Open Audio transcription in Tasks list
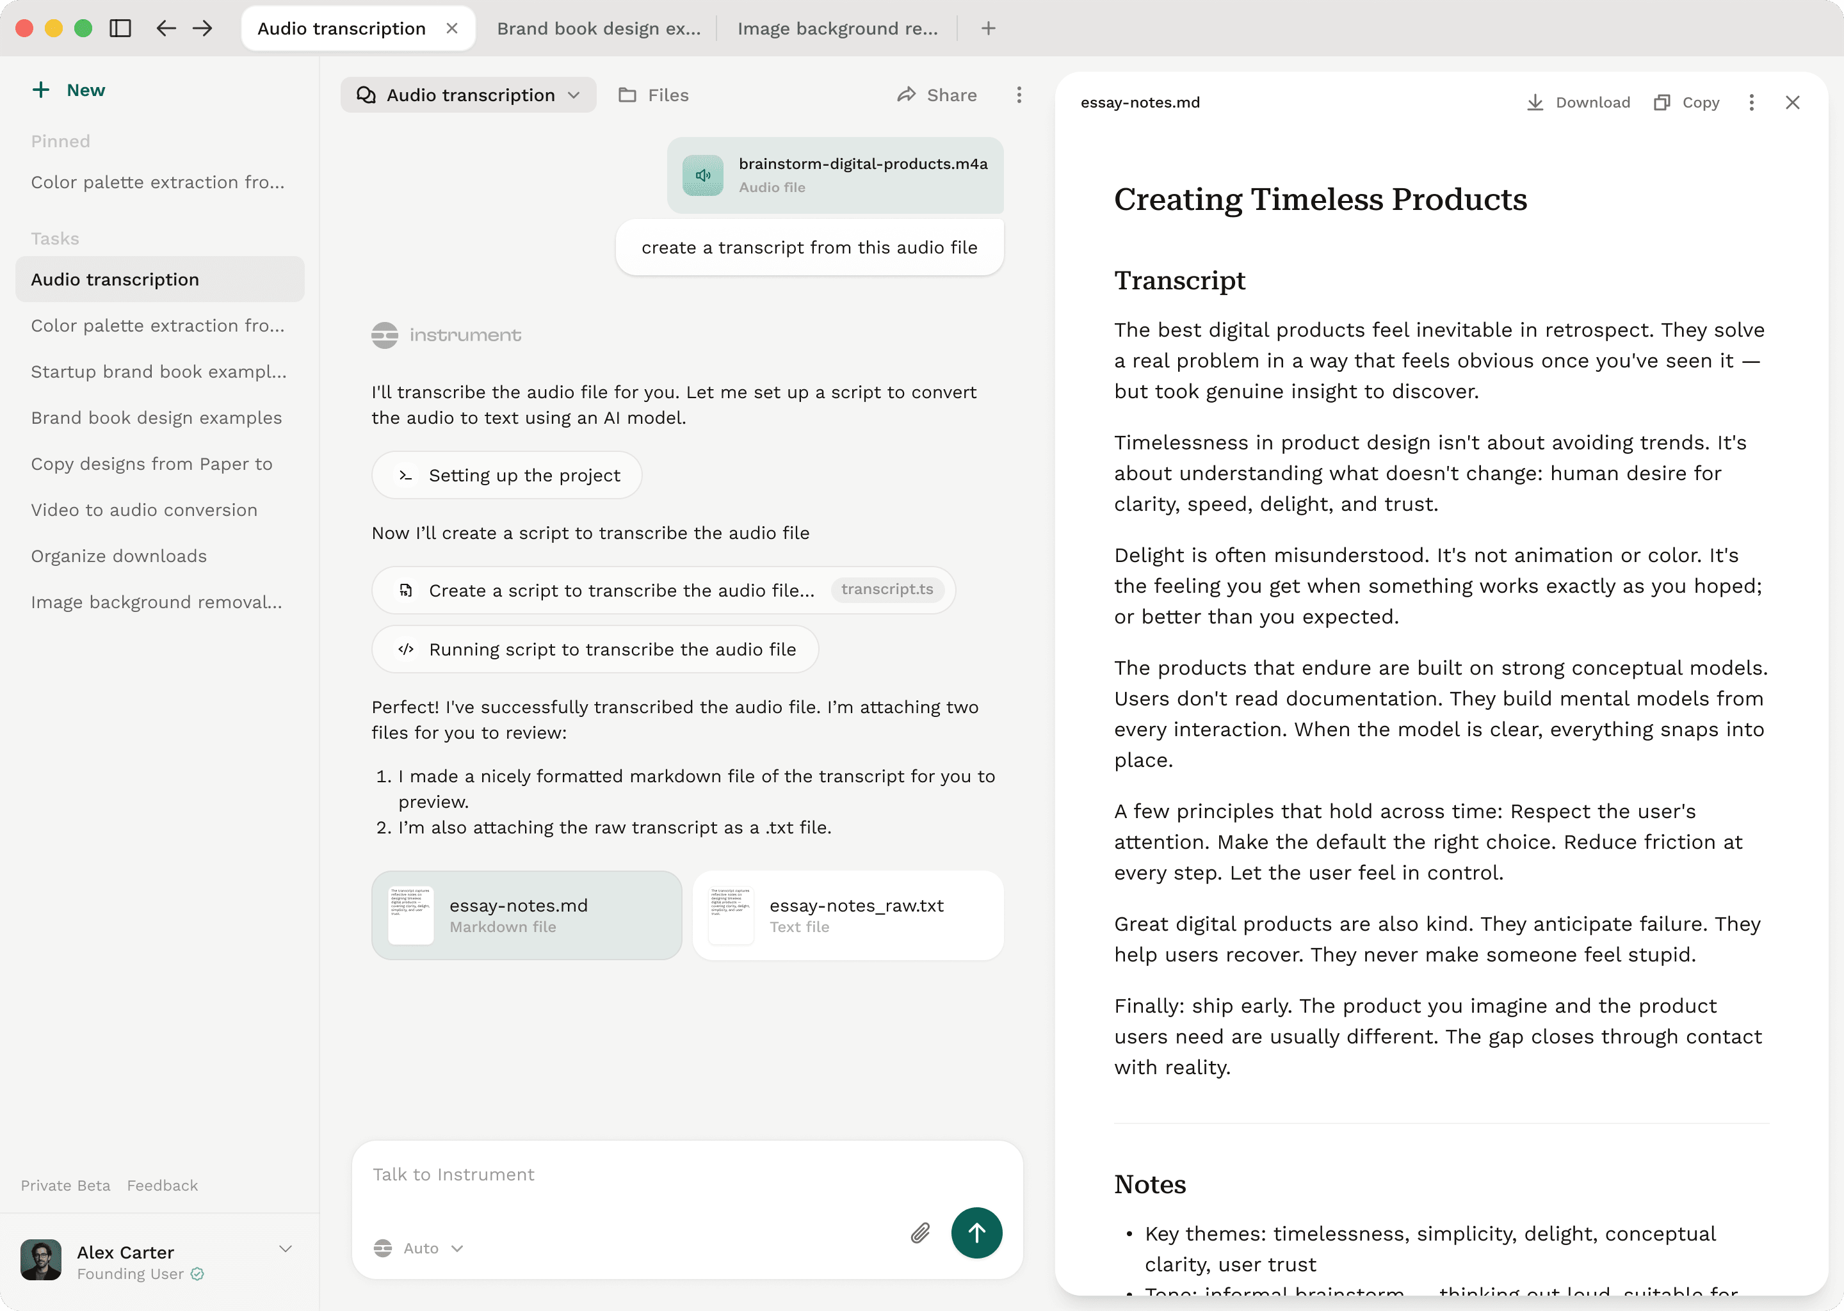Image resolution: width=1844 pixels, height=1311 pixels. tap(160, 279)
